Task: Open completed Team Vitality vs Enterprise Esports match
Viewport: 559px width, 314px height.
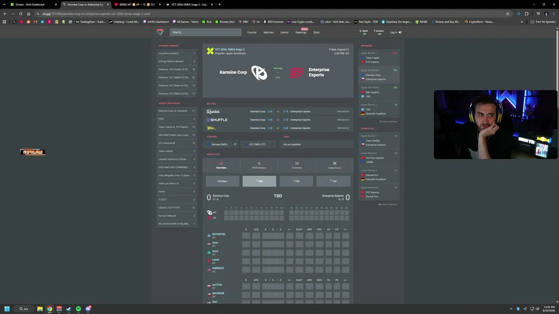Action: point(379,140)
